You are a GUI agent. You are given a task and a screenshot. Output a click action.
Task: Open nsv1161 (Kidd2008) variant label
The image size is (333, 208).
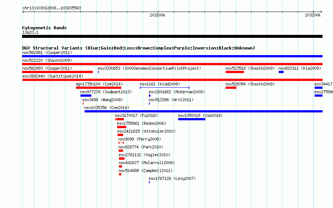(160, 84)
